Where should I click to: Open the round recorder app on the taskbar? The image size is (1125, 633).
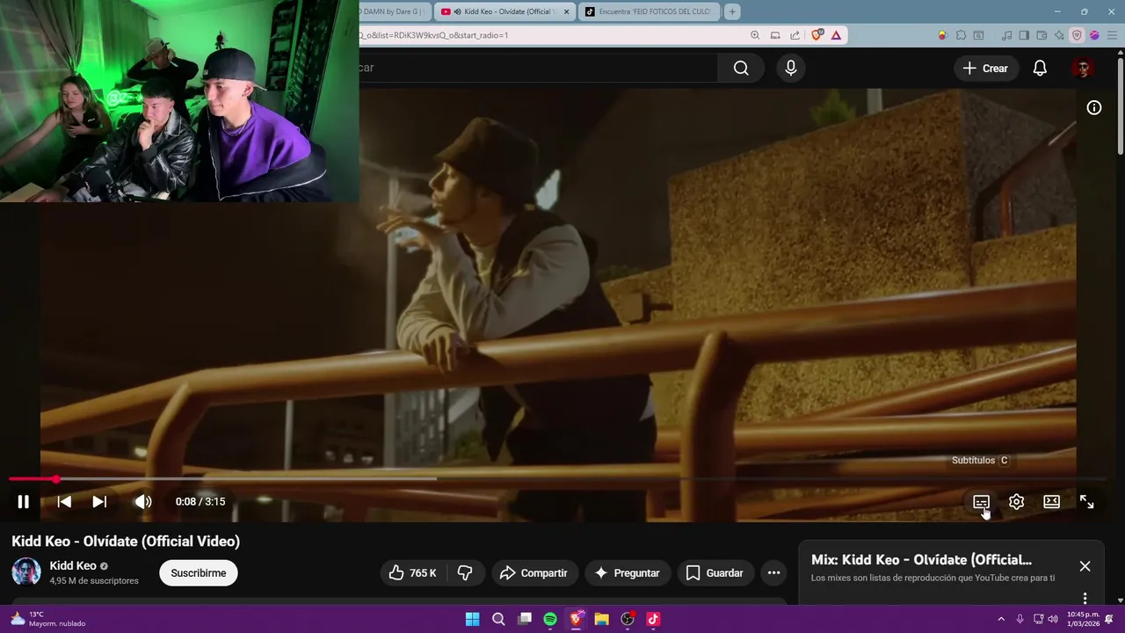[x=628, y=619]
